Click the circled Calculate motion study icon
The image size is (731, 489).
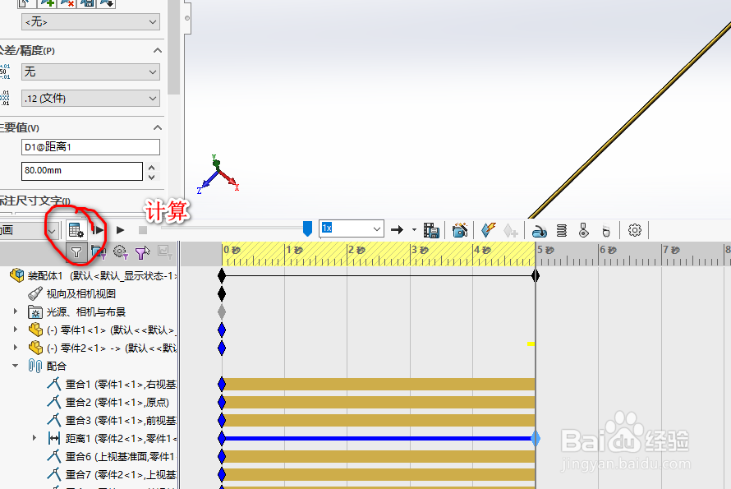[76, 230]
